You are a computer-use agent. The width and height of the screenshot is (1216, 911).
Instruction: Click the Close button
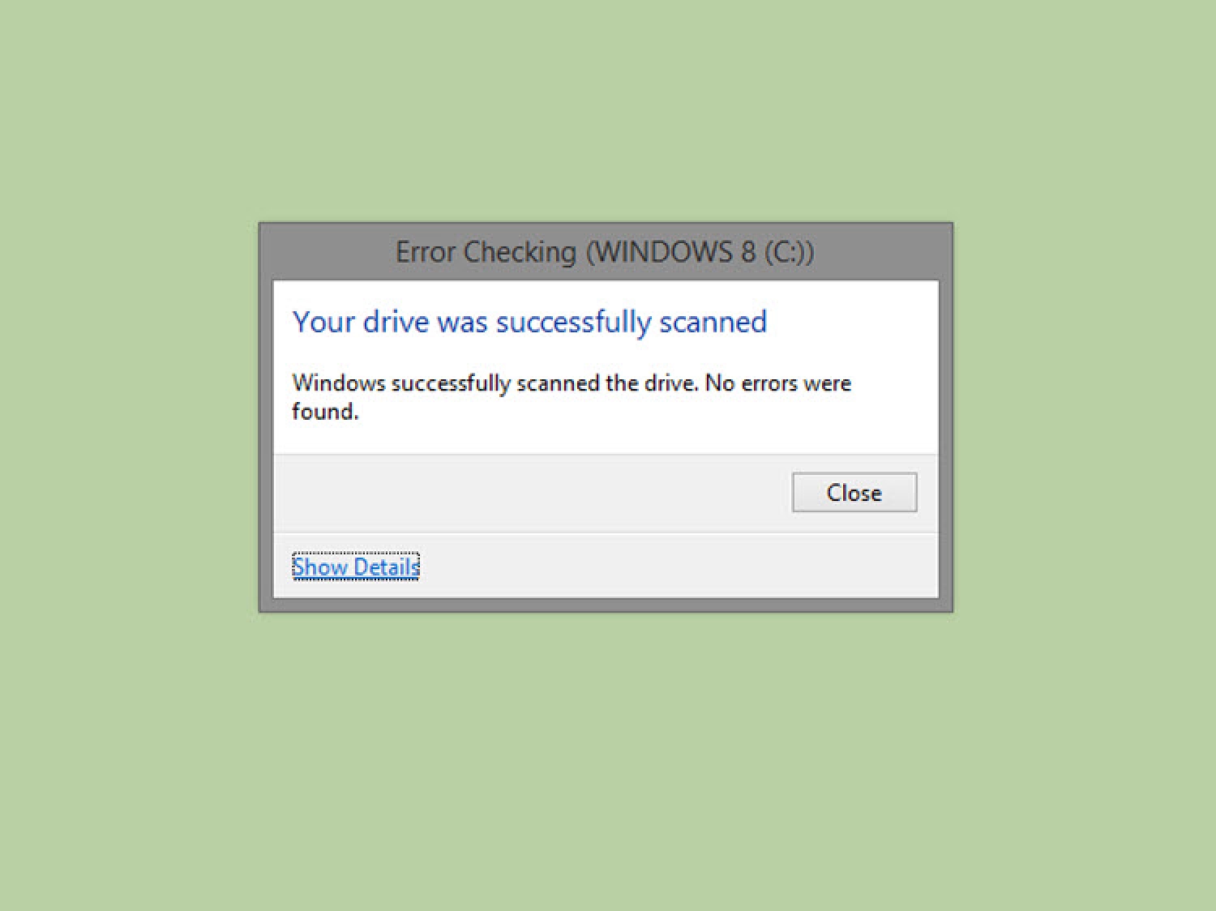854,492
